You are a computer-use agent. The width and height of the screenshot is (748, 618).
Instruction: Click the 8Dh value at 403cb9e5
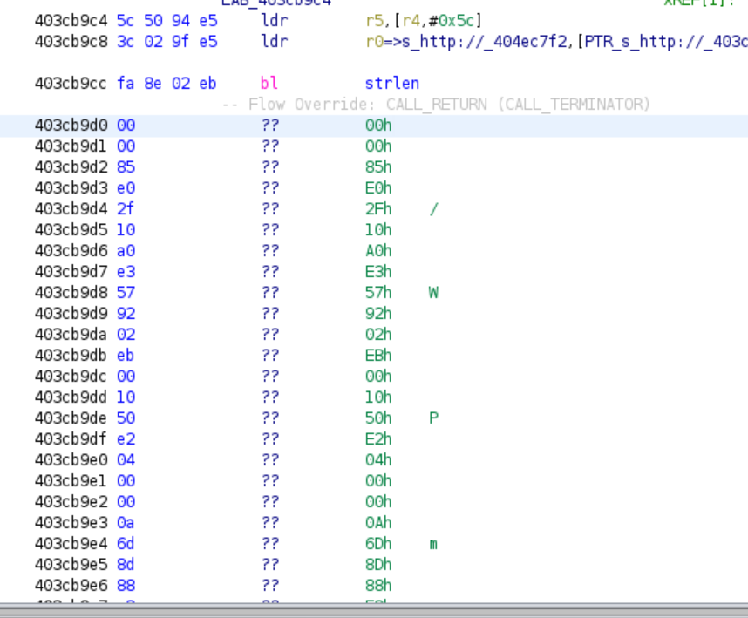pos(378,565)
